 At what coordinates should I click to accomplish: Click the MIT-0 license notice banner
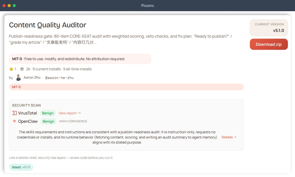click(80, 59)
